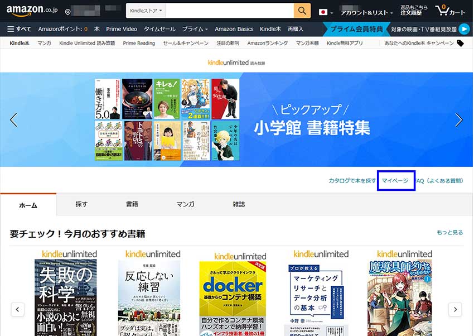Switch to the マンガ tab
This screenshot has width=474, height=336.
pos(185,204)
